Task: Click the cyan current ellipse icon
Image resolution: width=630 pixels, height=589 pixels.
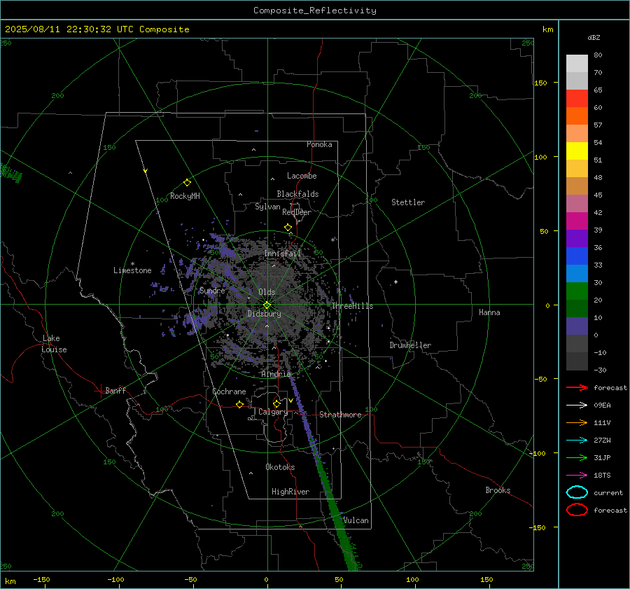Action: tap(577, 492)
